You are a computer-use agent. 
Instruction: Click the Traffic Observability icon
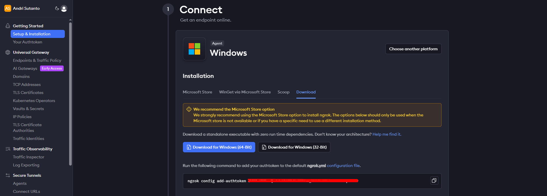pos(8,149)
